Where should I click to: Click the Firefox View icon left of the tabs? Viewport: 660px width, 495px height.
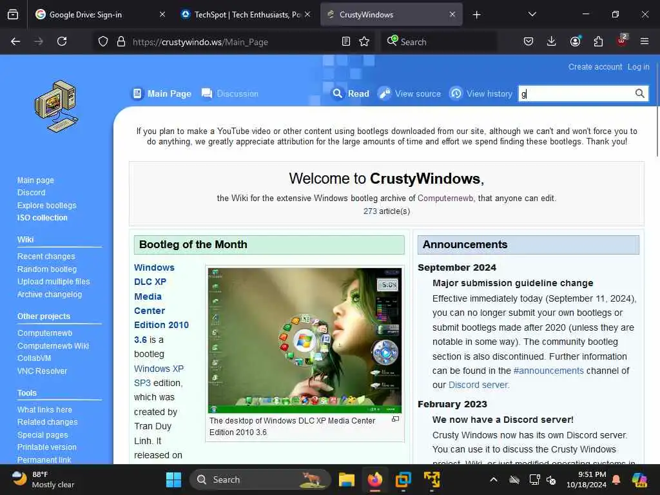tap(13, 15)
